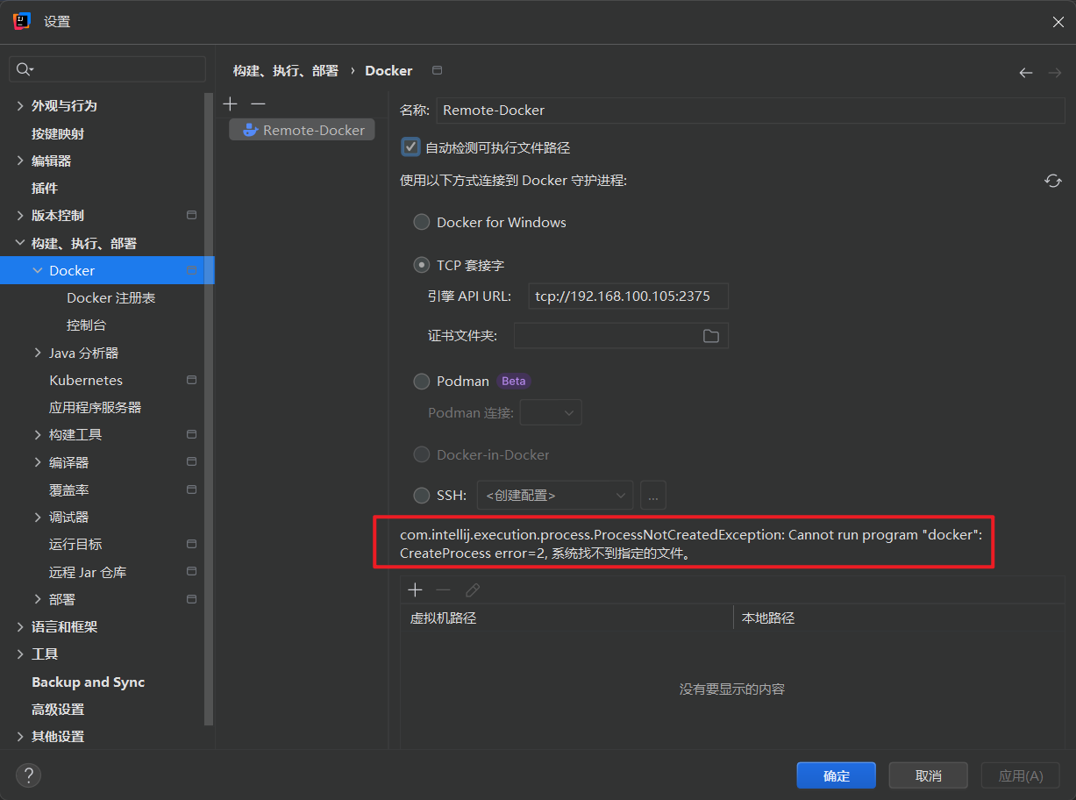
Task: Click the project icon next to 构建工具
Action: click(x=192, y=434)
